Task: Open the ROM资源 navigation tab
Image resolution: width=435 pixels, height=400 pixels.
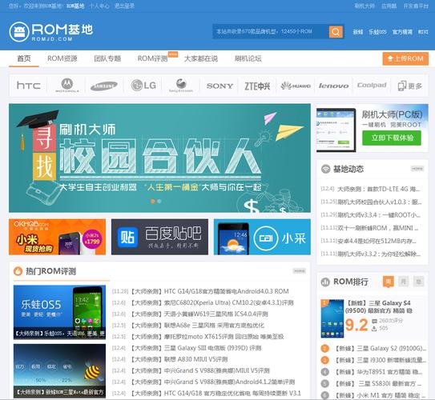Action: click(x=62, y=58)
